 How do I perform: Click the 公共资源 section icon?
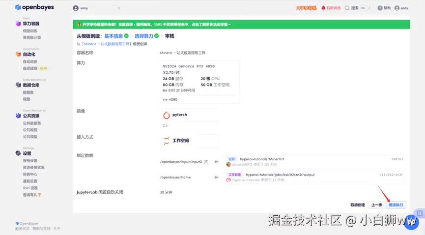[18, 116]
